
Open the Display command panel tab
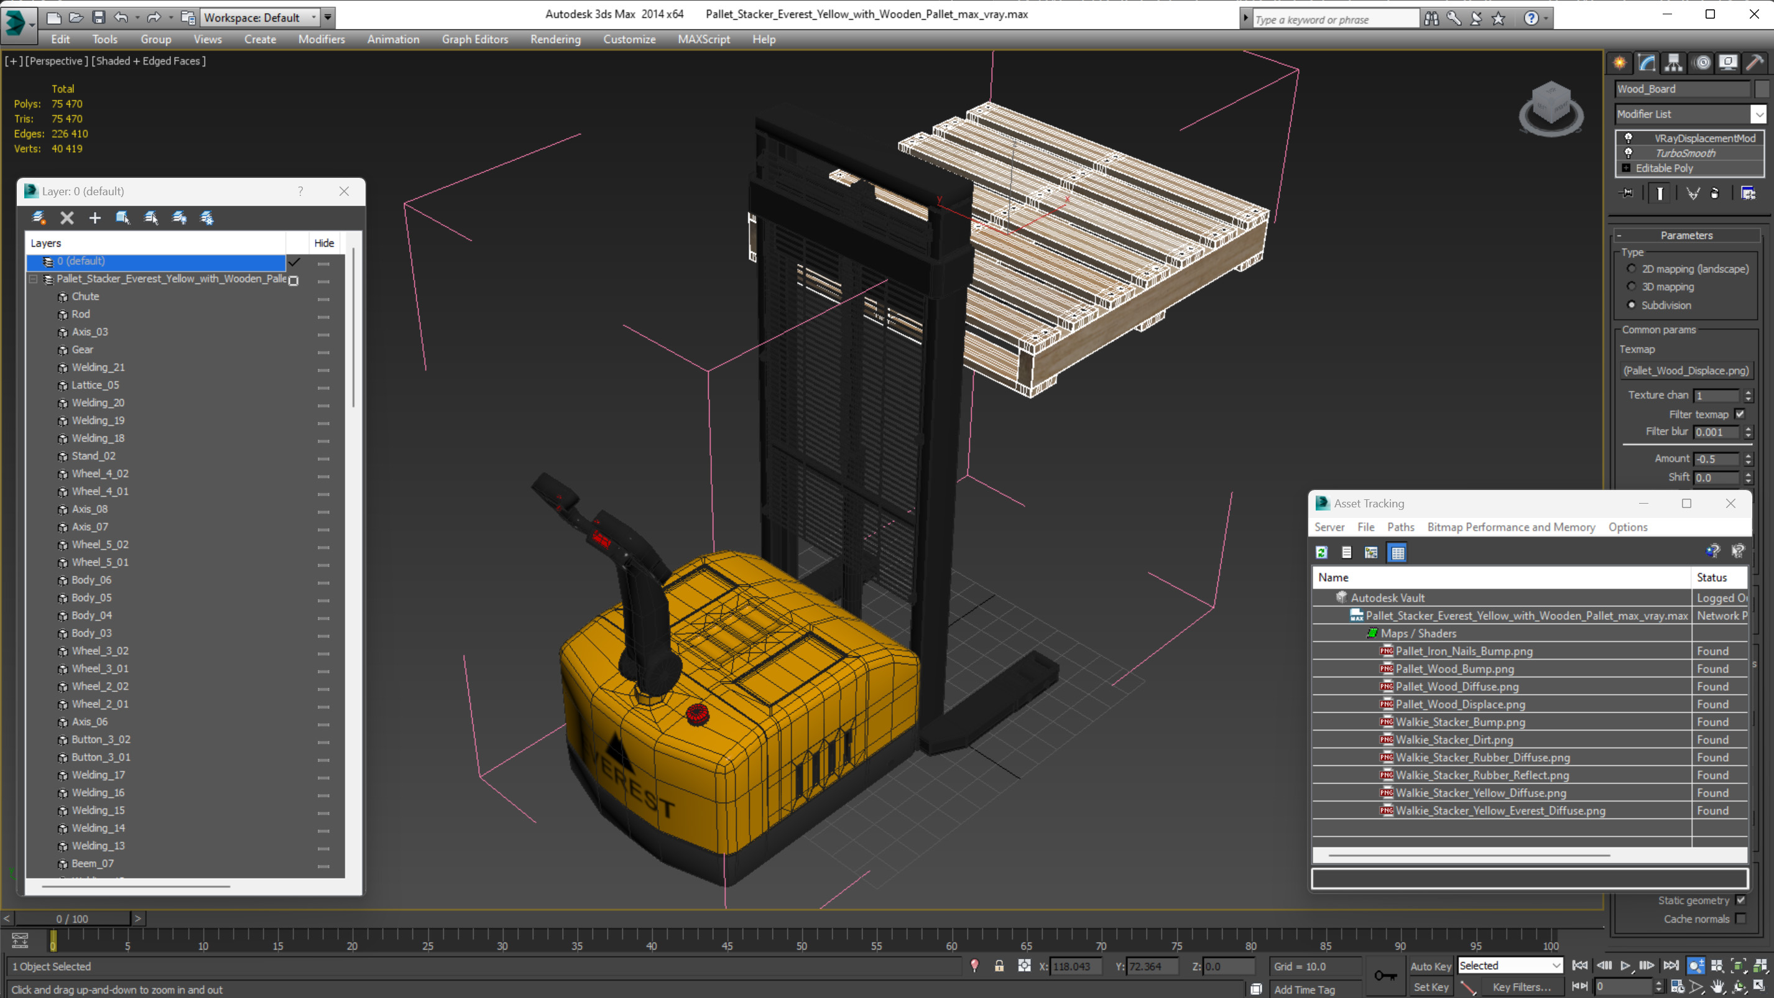1728,63
